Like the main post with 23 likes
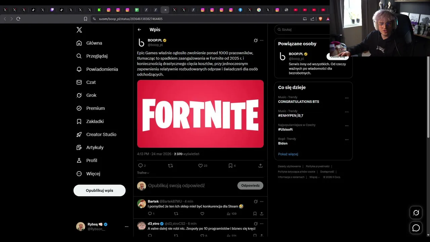This screenshot has height=242, width=430. coord(203,166)
